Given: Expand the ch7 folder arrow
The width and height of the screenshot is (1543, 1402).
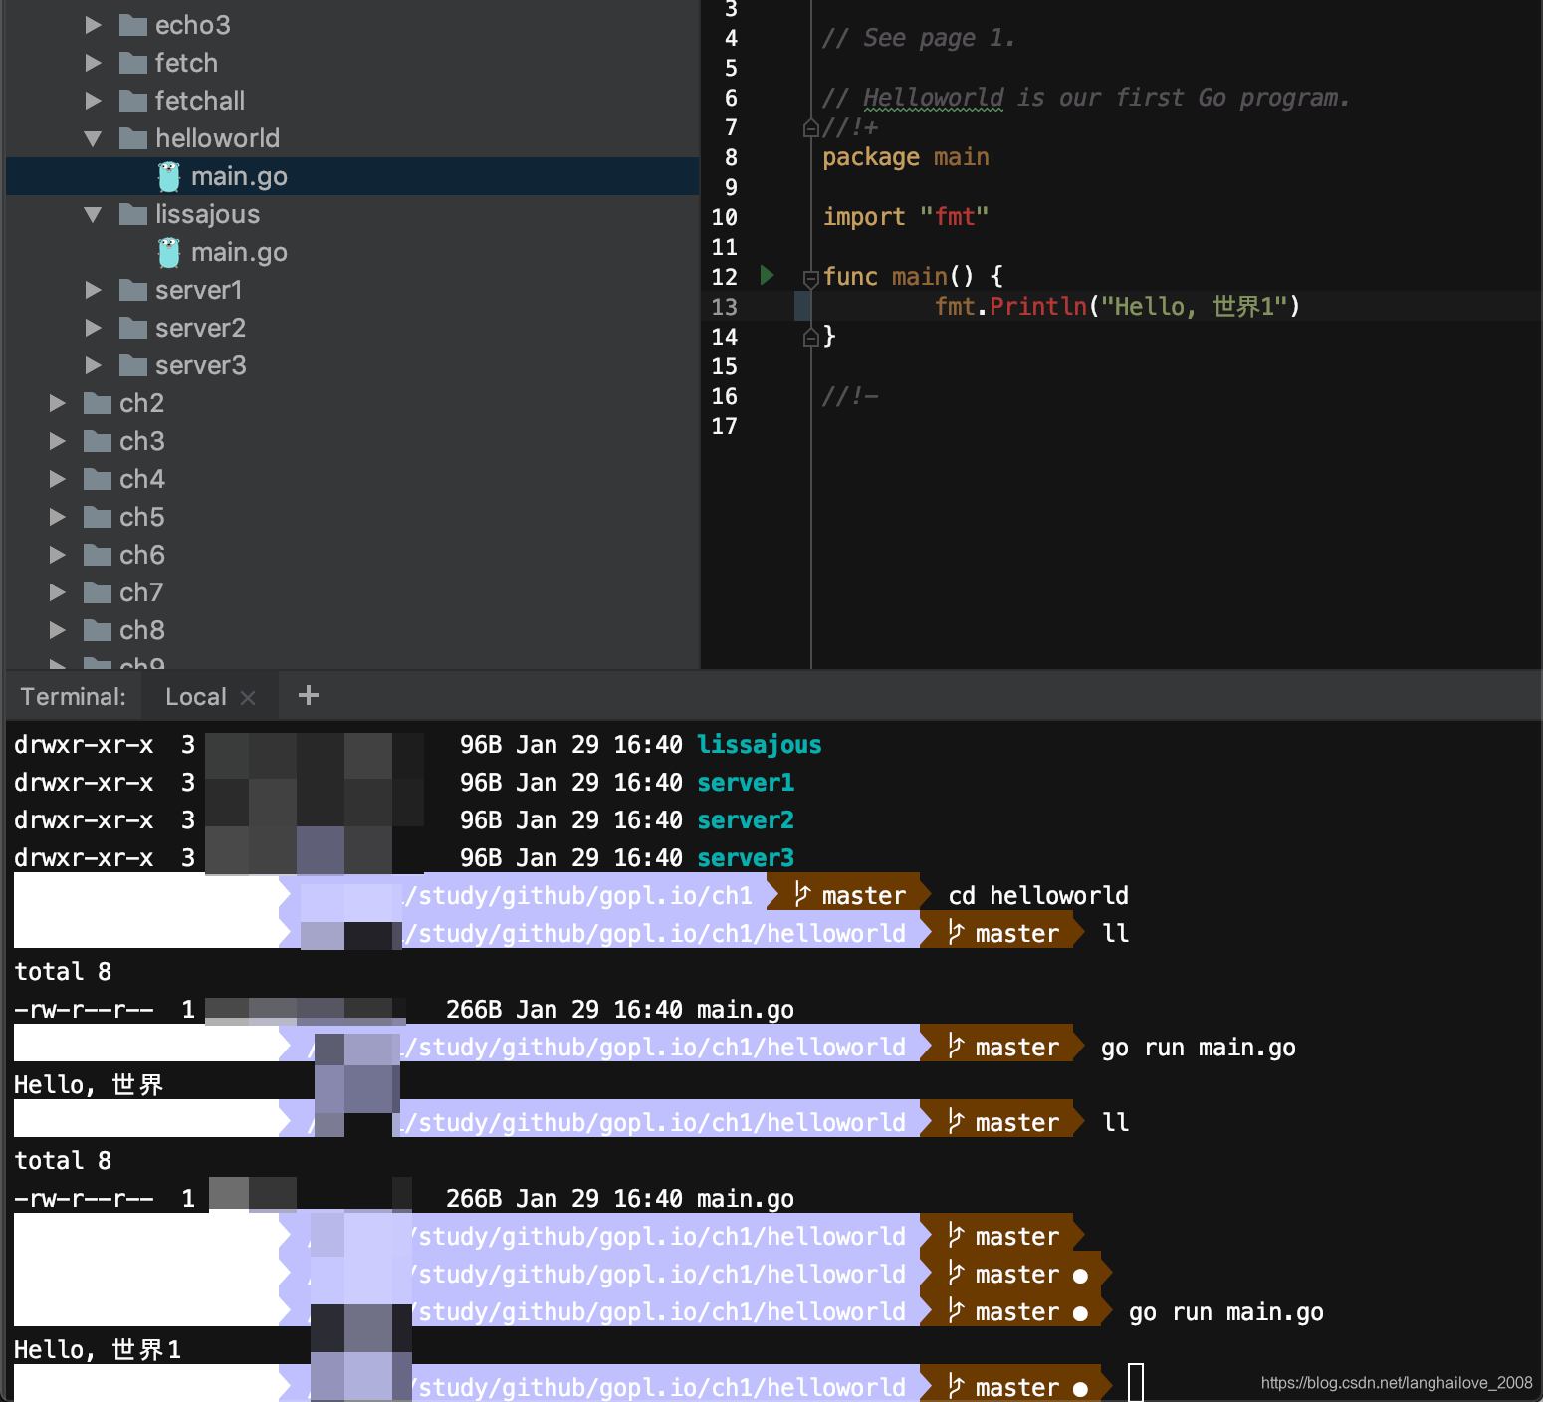Looking at the screenshot, I should [x=58, y=592].
